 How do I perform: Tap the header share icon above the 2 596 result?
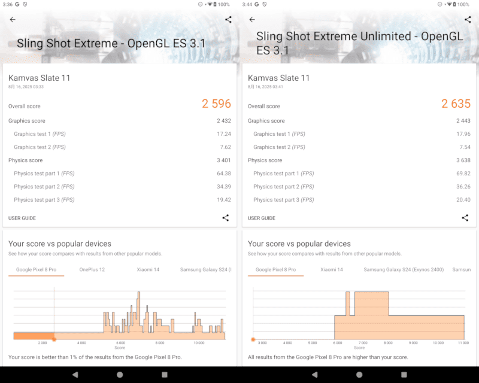(228, 20)
